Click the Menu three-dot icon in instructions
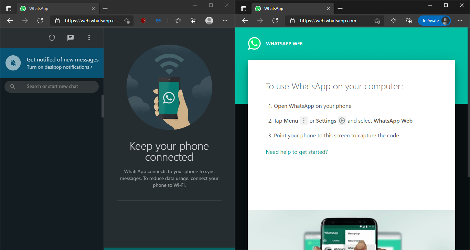Screen dimensions: 470x250 [x=304, y=121]
